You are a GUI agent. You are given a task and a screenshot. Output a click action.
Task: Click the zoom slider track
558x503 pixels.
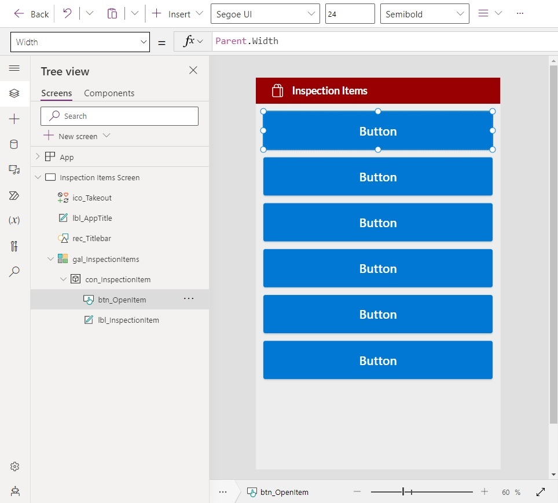pos(421,492)
